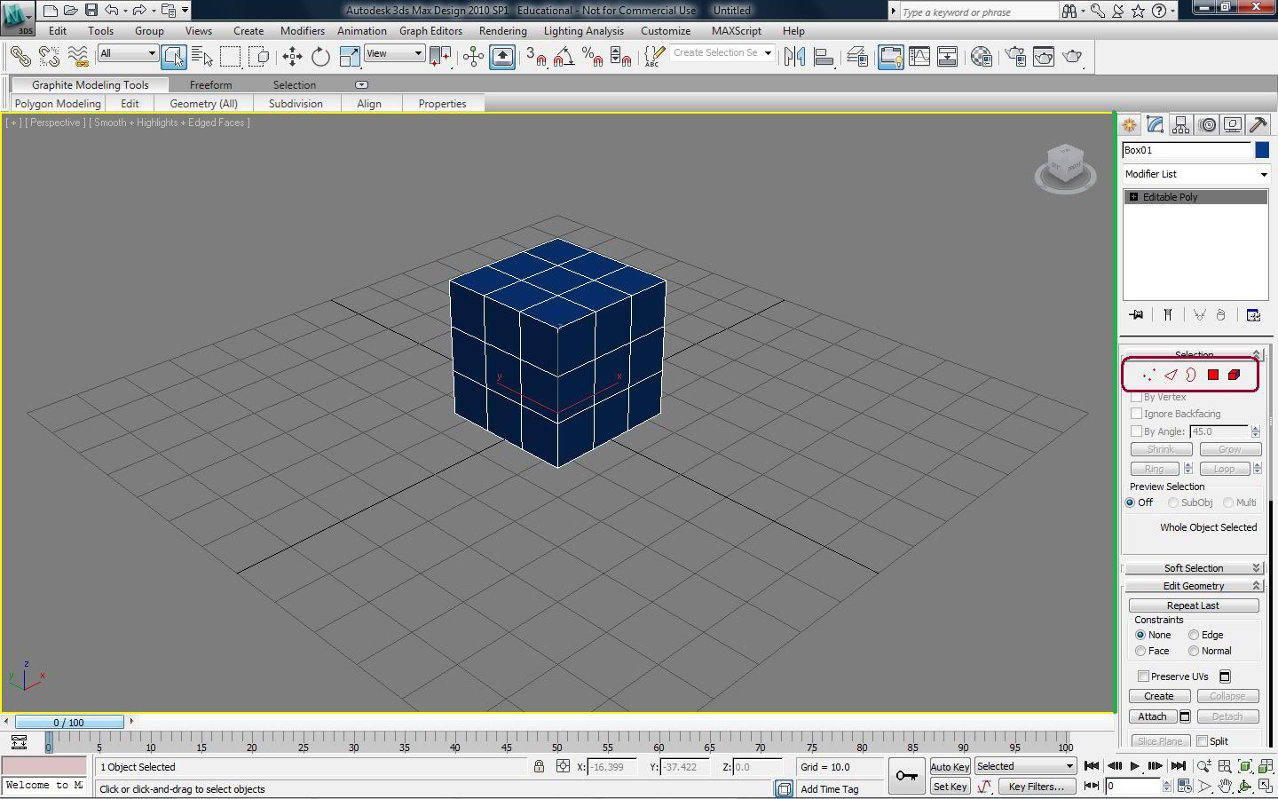1278x799 pixels.
Task: Open the Utilities hammer panel
Action: 1258,125
